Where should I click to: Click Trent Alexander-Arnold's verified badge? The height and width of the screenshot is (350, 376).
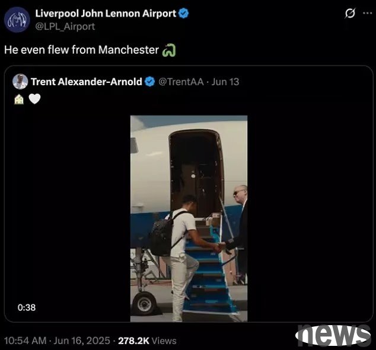(150, 82)
